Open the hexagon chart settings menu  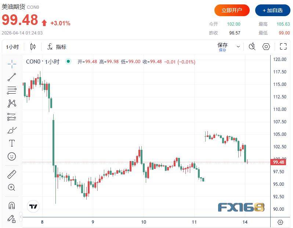pos(266,47)
